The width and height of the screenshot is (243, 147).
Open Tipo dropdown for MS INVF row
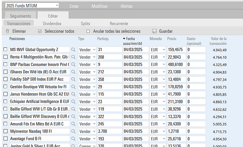87,50
